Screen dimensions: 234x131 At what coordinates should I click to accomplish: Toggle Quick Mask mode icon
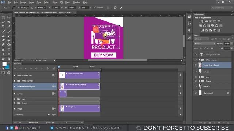(x=3, y=73)
